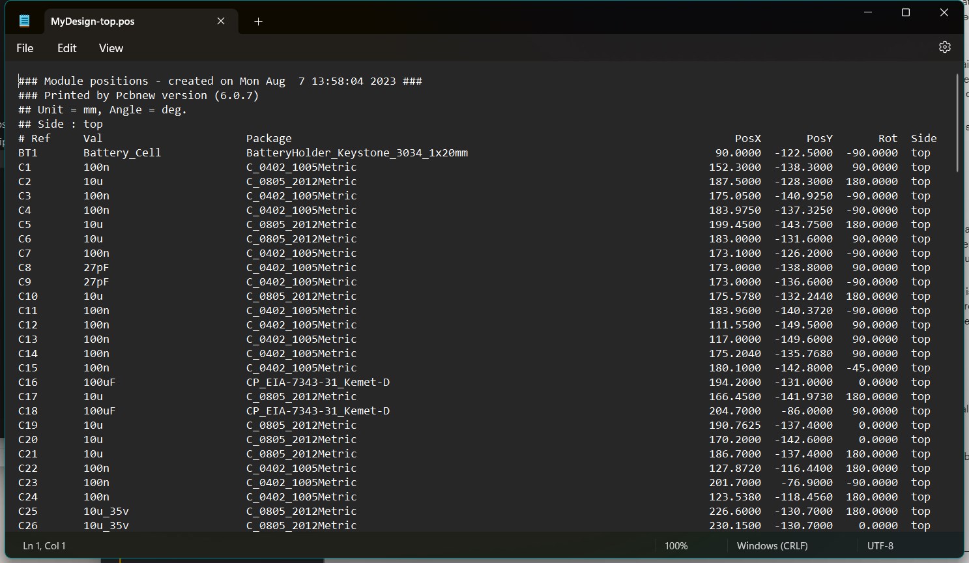Click PosX value 152.3000 in row C1
969x563 pixels.
735,167
